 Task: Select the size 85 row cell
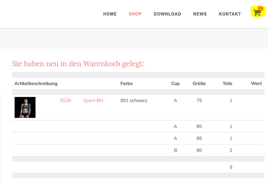199,126
